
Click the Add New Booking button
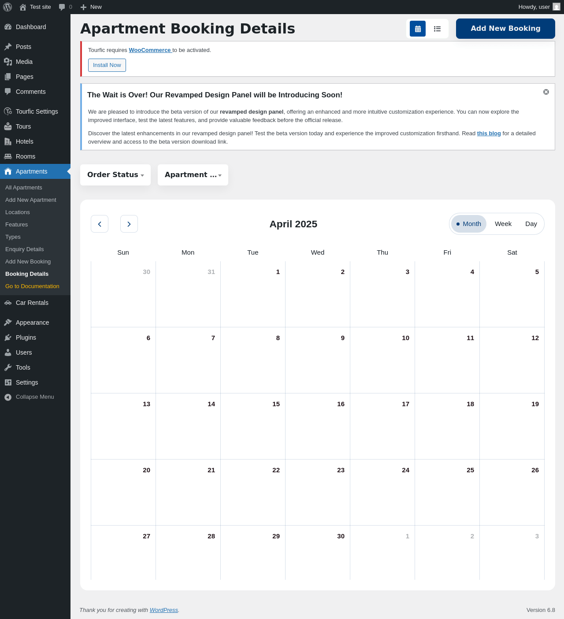(505, 29)
